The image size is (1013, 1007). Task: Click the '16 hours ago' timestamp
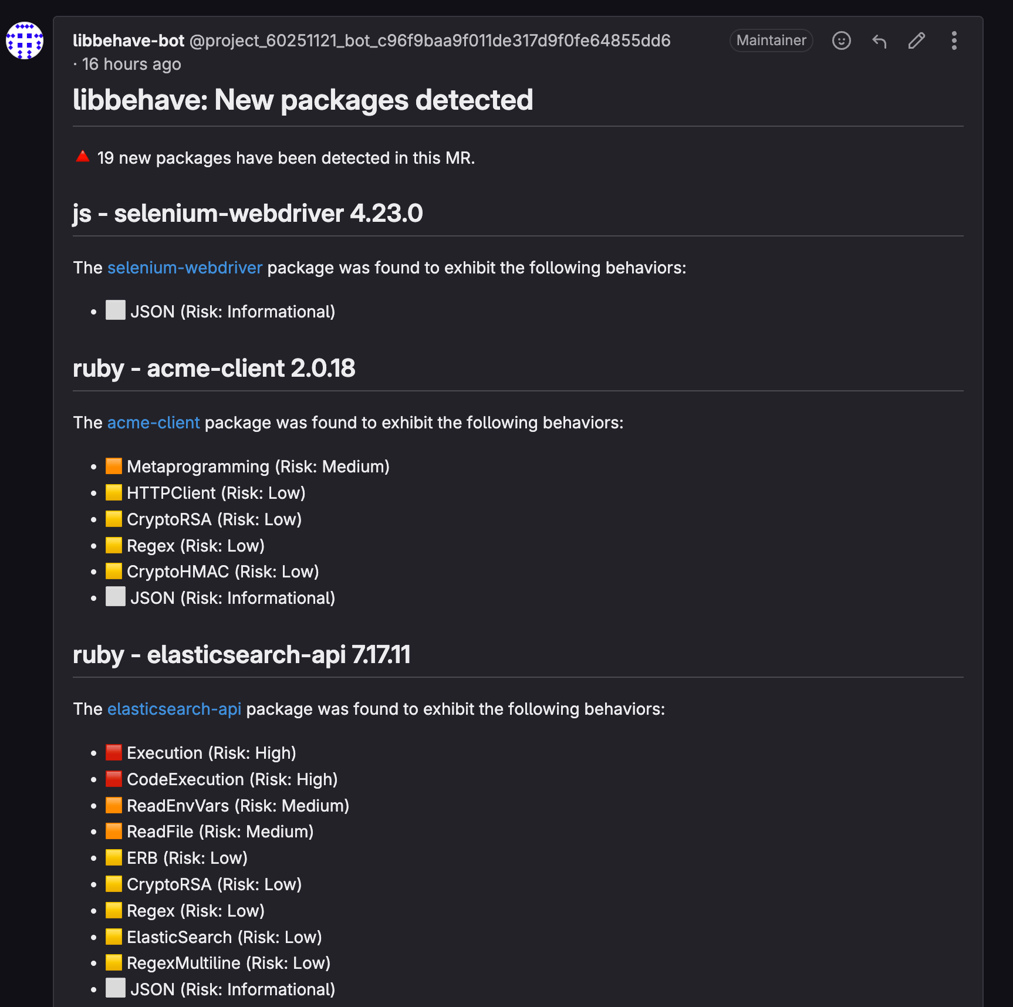pyautogui.click(x=131, y=64)
